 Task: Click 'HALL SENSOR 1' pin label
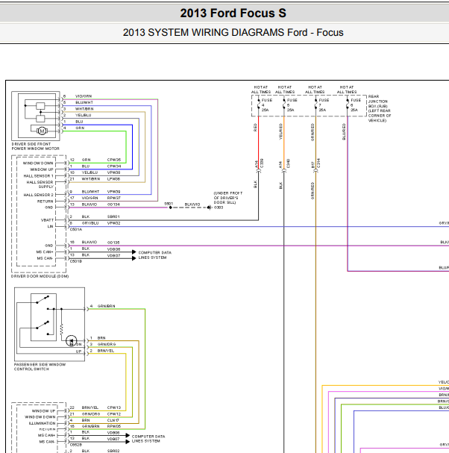[x=38, y=176]
